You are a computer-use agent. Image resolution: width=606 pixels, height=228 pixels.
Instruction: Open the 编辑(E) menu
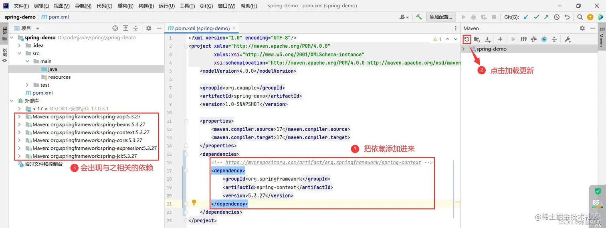click(x=42, y=6)
